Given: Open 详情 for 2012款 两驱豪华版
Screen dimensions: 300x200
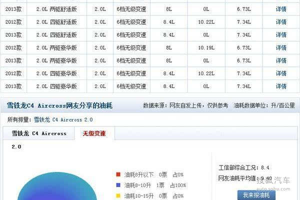Looking at the screenshot, I should pyautogui.click(x=281, y=47).
